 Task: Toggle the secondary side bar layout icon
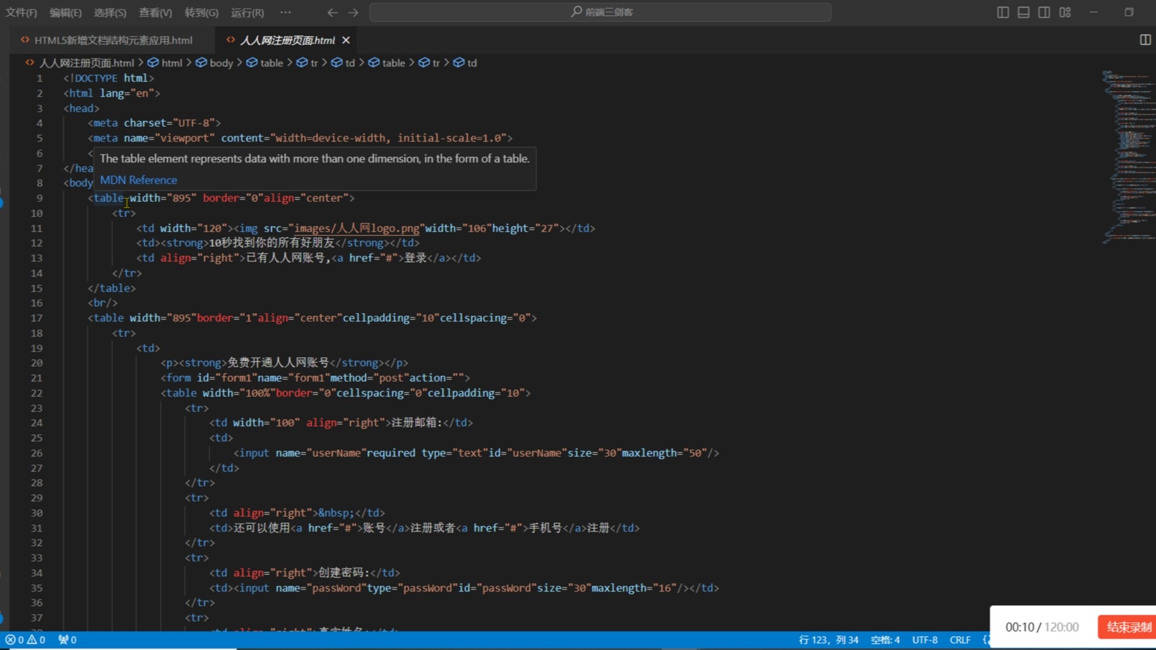tap(1044, 12)
